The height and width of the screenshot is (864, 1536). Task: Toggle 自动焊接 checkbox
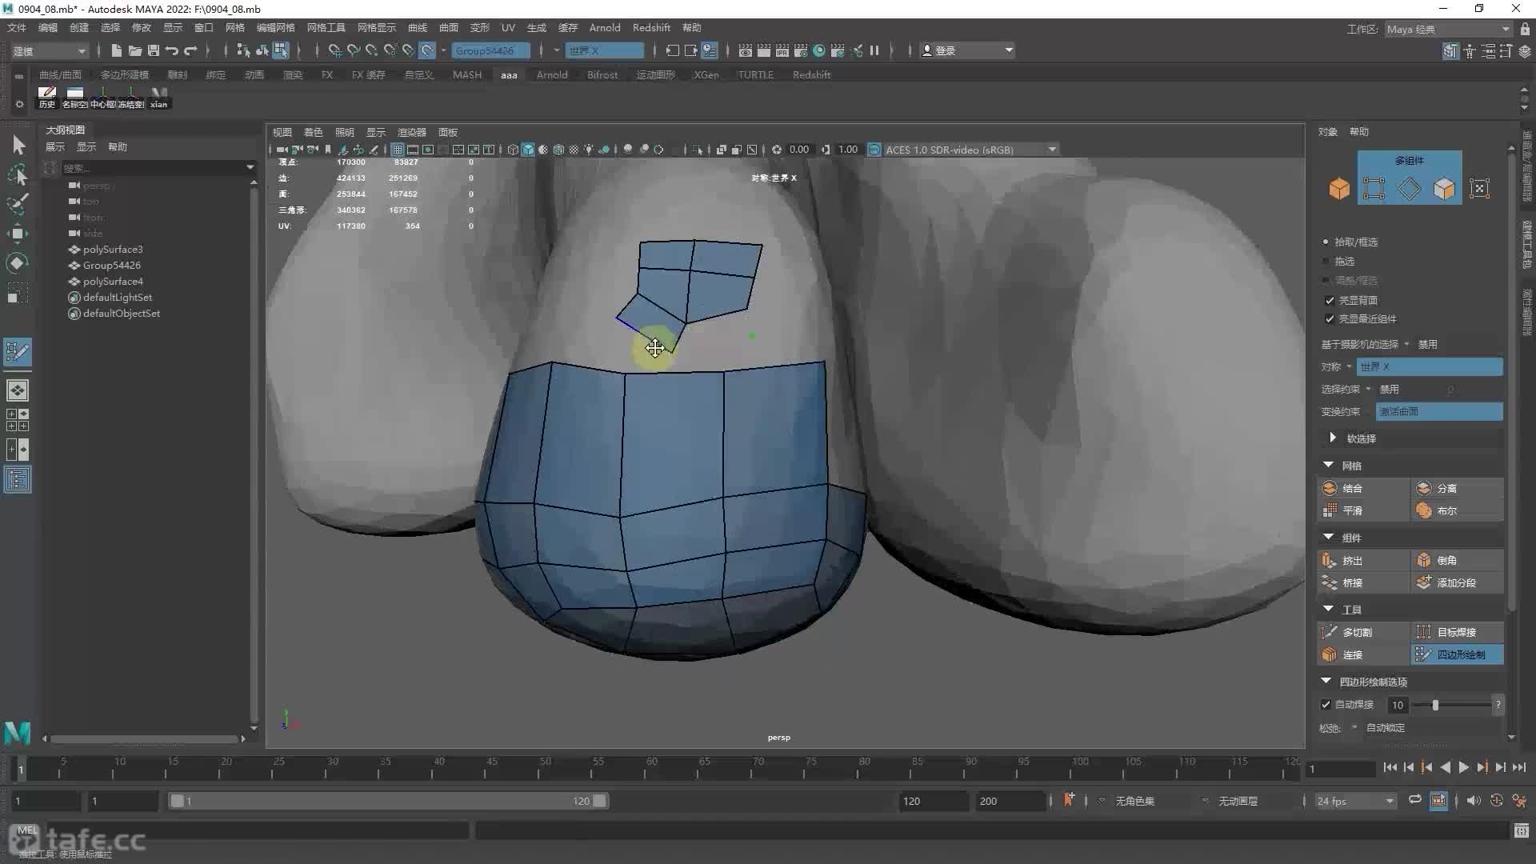(1326, 705)
